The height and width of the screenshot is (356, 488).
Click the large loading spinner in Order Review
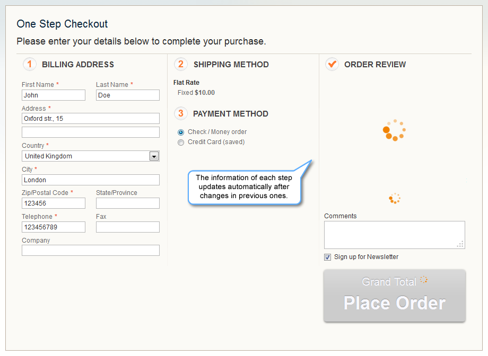pos(394,130)
